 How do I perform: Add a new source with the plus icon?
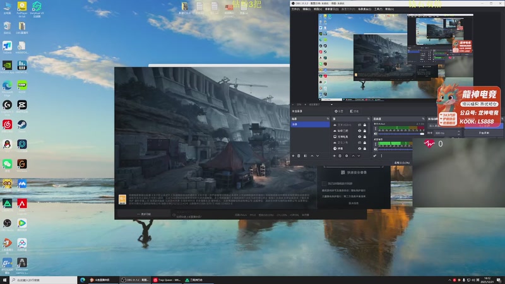tap(335, 156)
